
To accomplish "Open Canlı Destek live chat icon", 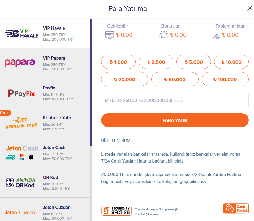I will tap(236, 208).
